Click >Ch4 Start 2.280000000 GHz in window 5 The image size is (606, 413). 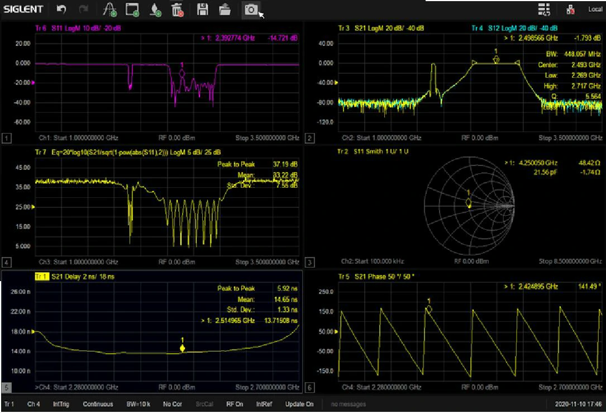coord(77,387)
